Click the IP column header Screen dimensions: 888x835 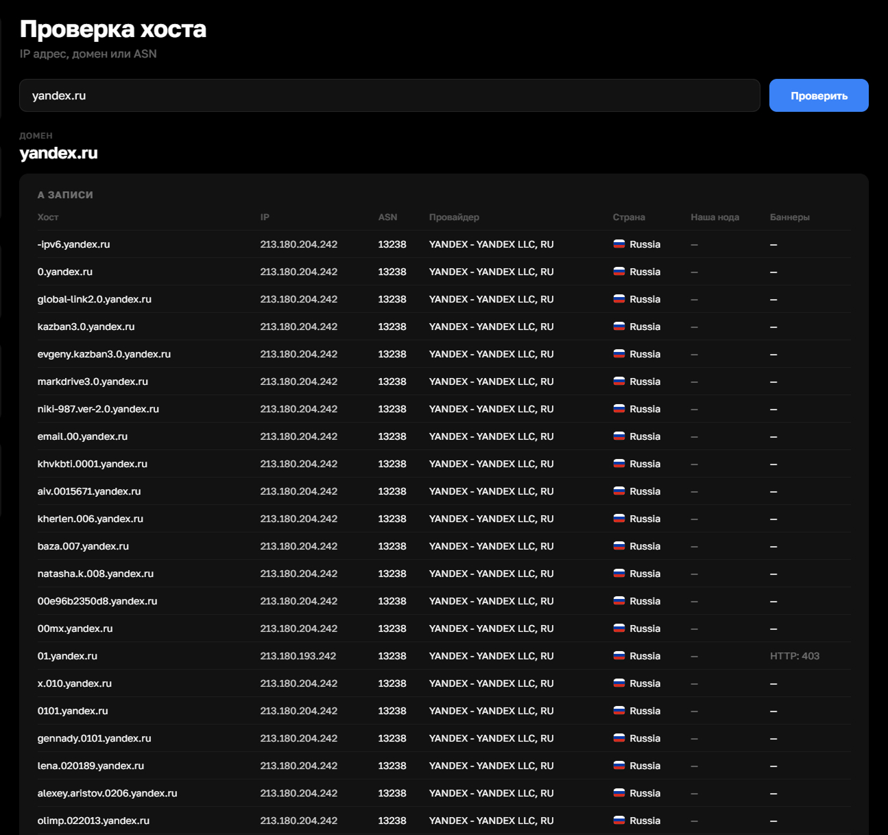pos(265,217)
